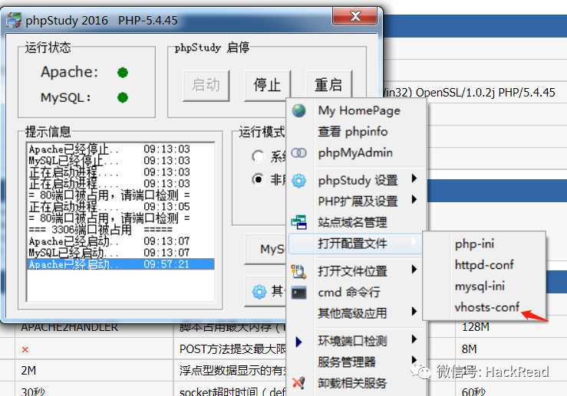
Task: Select log line 'MySQL已经启动... 09:13:07'
Action: pos(120,253)
